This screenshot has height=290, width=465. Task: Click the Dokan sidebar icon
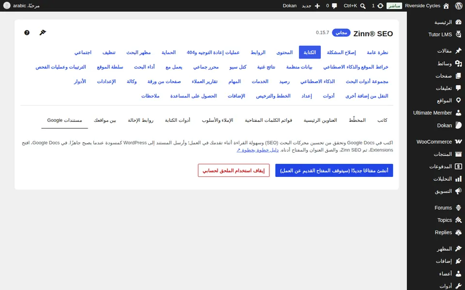tap(459, 125)
